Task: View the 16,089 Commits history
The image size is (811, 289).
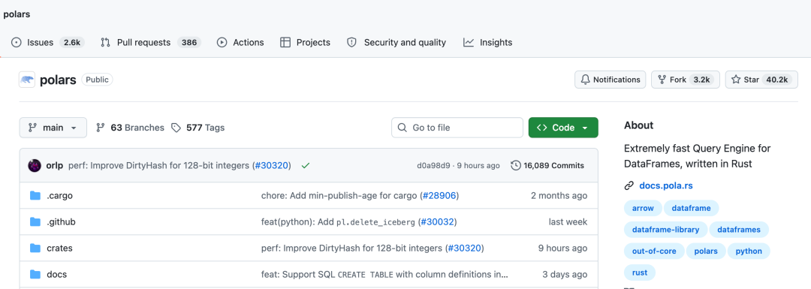Action: click(x=547, y=166)
